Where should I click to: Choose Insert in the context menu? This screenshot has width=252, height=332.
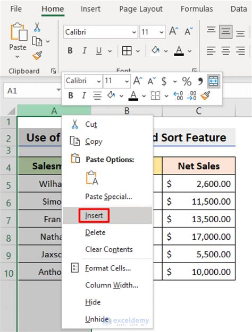[107, 215]
